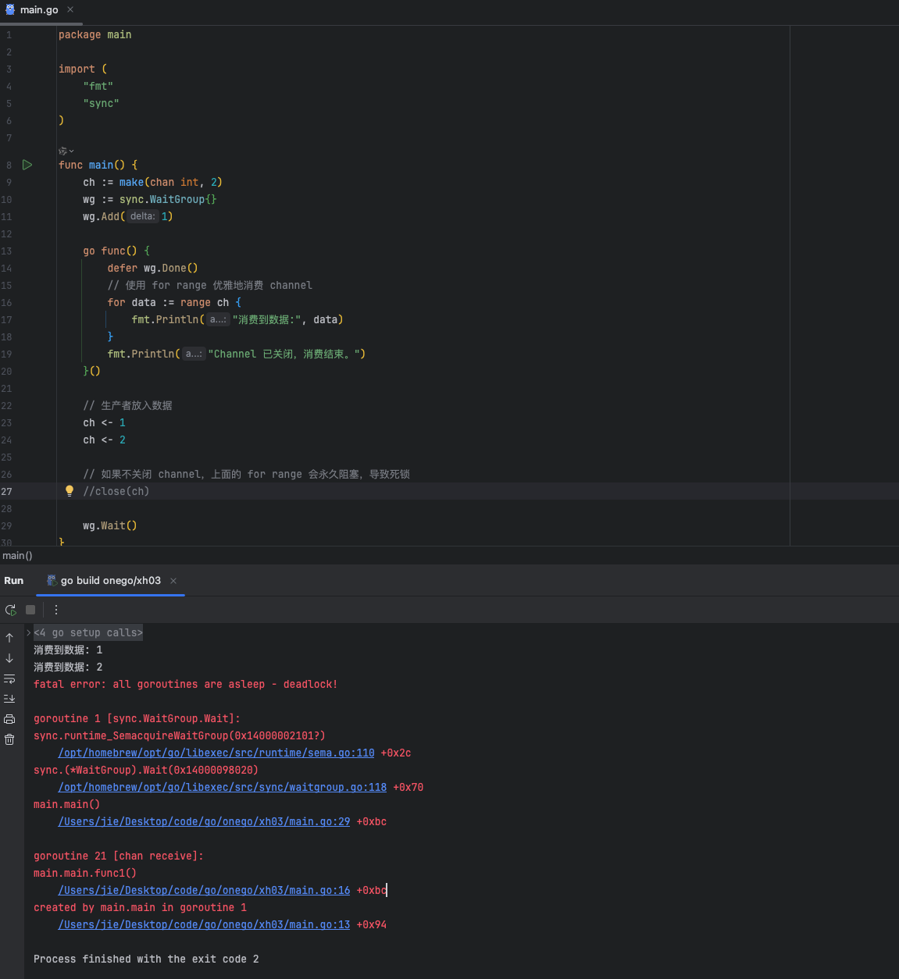Jump up the stack trace with the up arrow
This screenshot has height=979, width=899.
click(x=9, y=638)
